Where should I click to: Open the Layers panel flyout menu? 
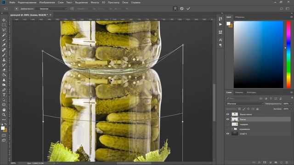pyautogui.click(x=291, y=93)
